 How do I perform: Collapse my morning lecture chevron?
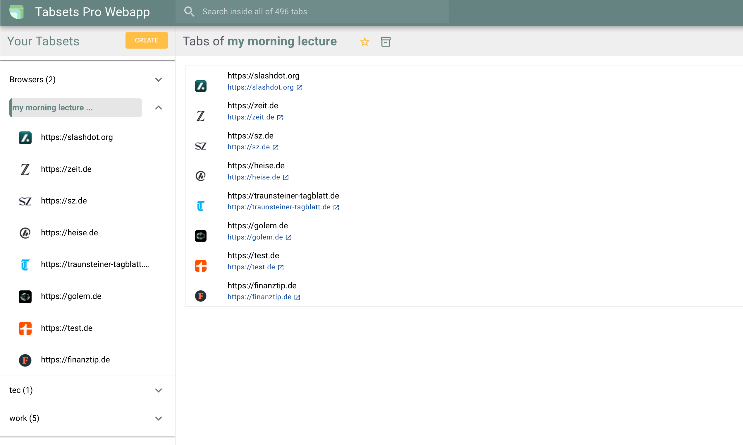point(159,108)
